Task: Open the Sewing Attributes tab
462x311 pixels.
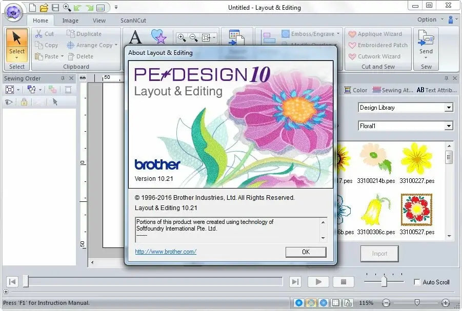Action: (392, 90)
